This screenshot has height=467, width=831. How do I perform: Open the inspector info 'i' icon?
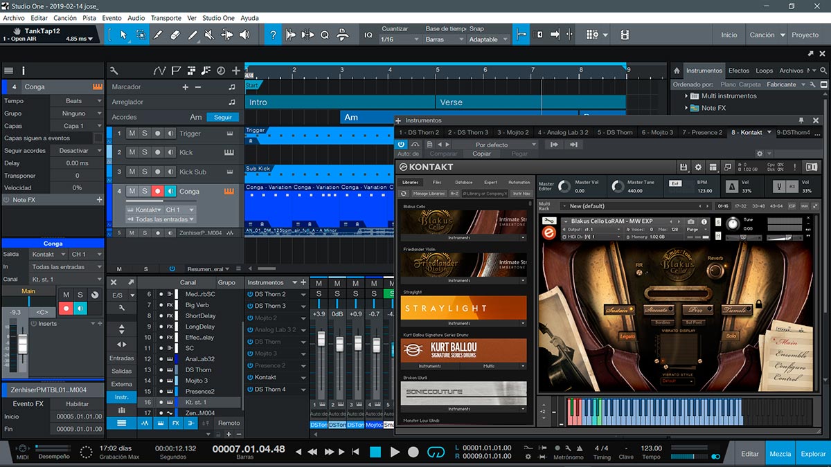[23, 71]
